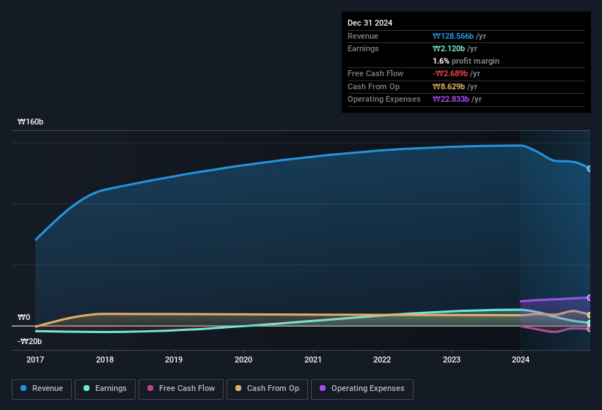Click the Earnings endpoint marker
This screenshot has height=410, width=602.
point(590,323)
